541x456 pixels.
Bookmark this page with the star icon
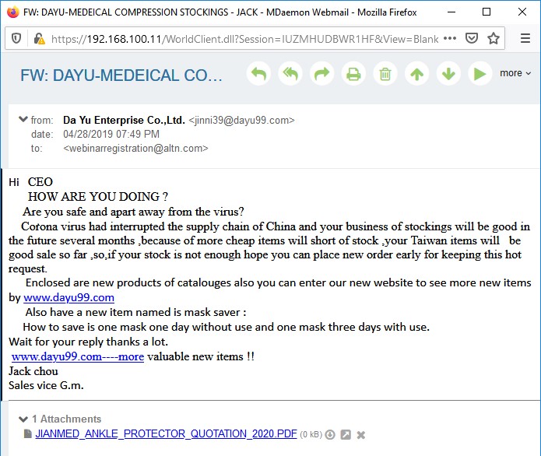click(494, 38)
